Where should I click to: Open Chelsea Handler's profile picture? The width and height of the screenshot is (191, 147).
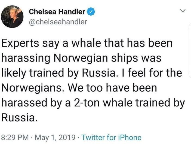12,17
